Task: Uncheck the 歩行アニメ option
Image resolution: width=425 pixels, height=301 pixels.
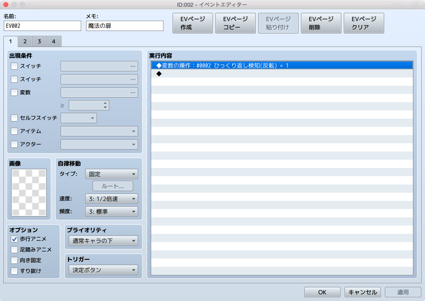Action: tap(14, 239)
